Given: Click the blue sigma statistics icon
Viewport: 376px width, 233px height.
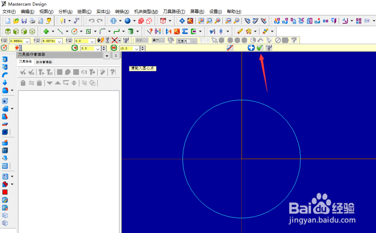Looking at the screenshot, I should click(185, 32).
